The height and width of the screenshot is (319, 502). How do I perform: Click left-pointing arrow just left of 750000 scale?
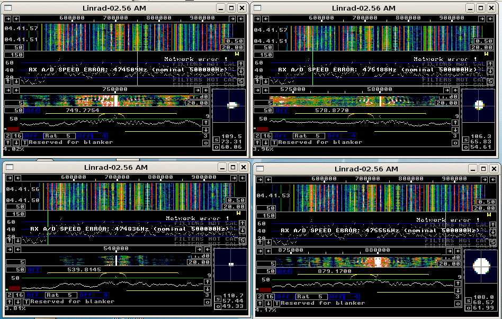[16, 90]
